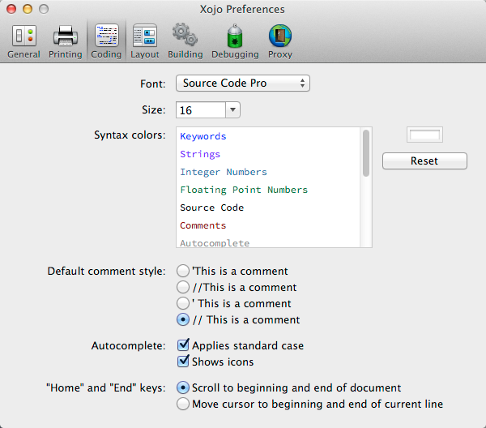
Task: Select Strings in Syntax colors list
Action: coord(268,154)
